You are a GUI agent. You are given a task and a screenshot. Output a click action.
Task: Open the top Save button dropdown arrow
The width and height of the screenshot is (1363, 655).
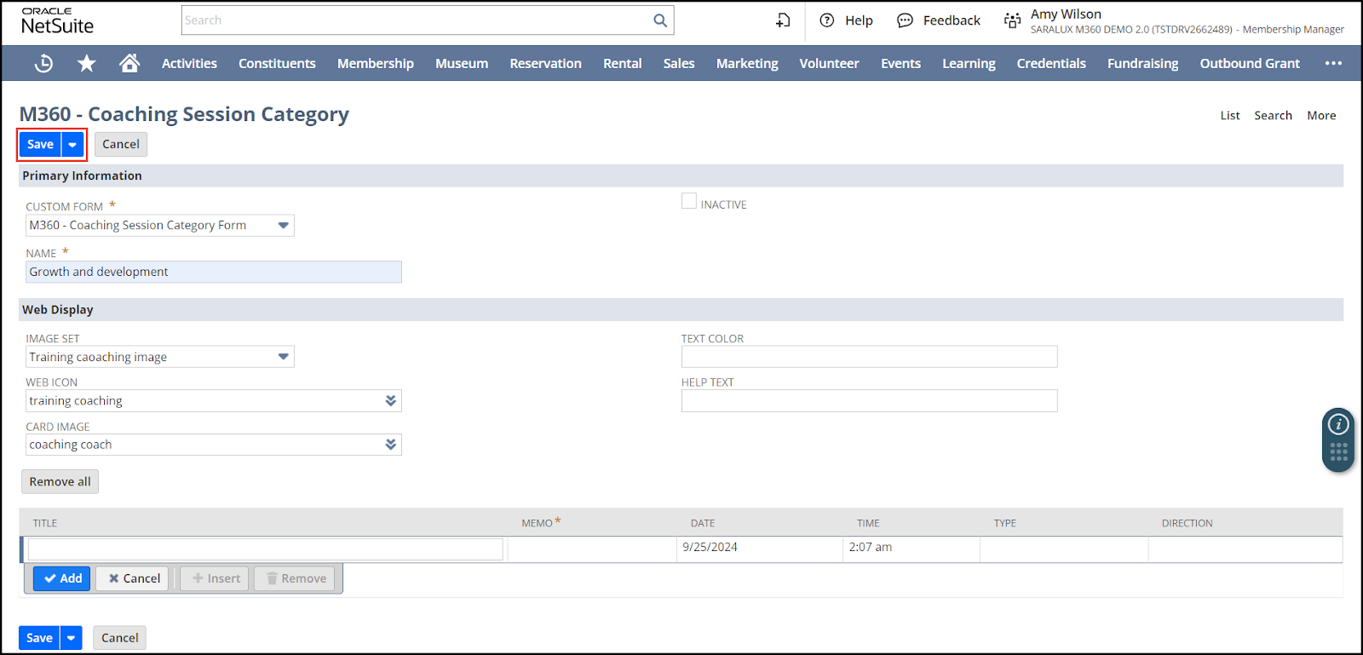point(73,145)
